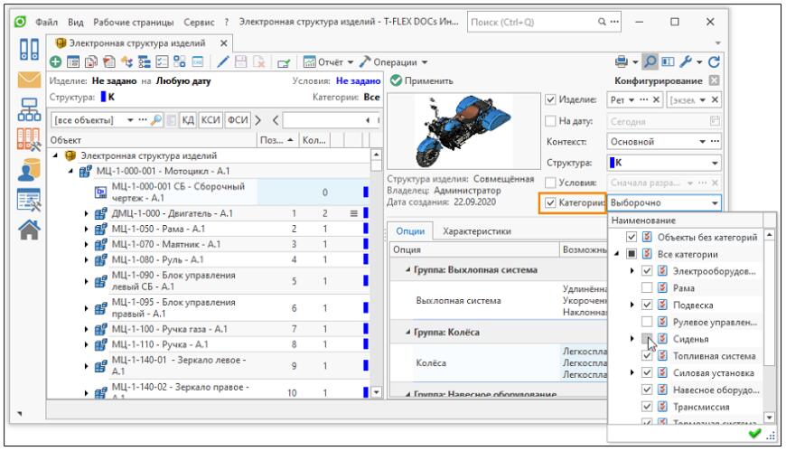Open the mail envelope icon in sidebar
The width and height of the screenshot is (786, 451).
click(29, 80)
